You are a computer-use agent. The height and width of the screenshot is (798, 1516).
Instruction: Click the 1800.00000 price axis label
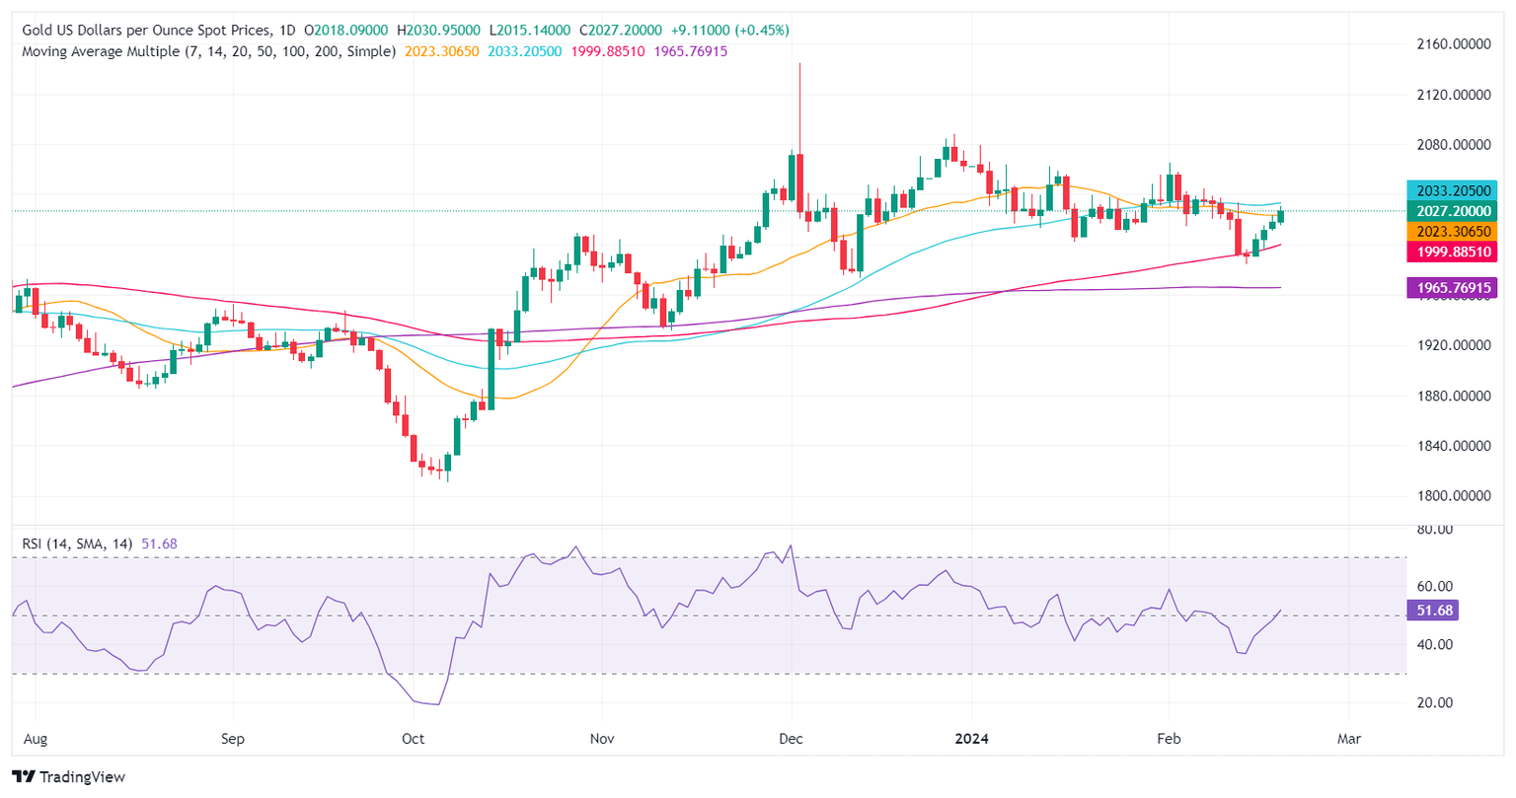[x=1454, y=496]
